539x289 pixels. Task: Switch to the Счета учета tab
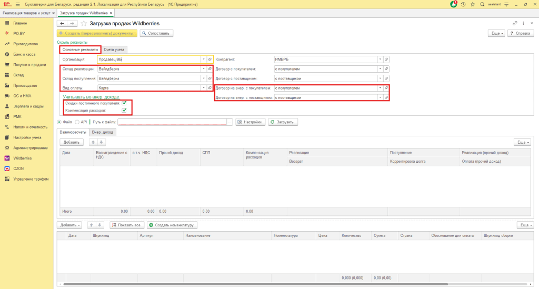(x=114, y=49)
